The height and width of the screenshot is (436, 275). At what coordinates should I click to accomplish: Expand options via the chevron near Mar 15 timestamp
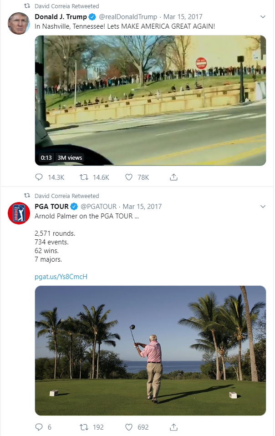point(263,16)
